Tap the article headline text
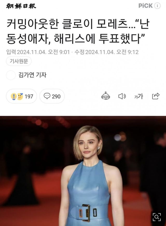 pyautogui.click(x=78, y=31)
